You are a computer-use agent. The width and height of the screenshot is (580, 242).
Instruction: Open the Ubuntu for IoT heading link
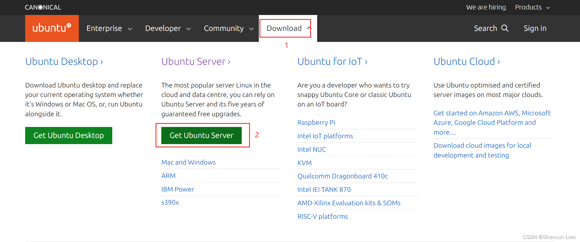[x=332, y=61]
